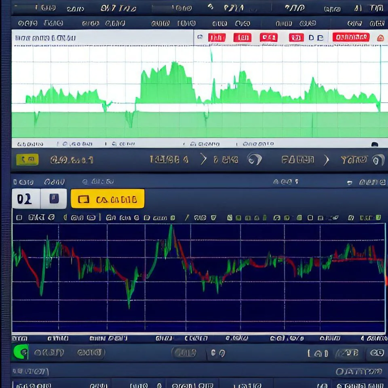Click the circular icon at far right of middle bar
The width and height of the screenshot is (388, 388).
377,160
